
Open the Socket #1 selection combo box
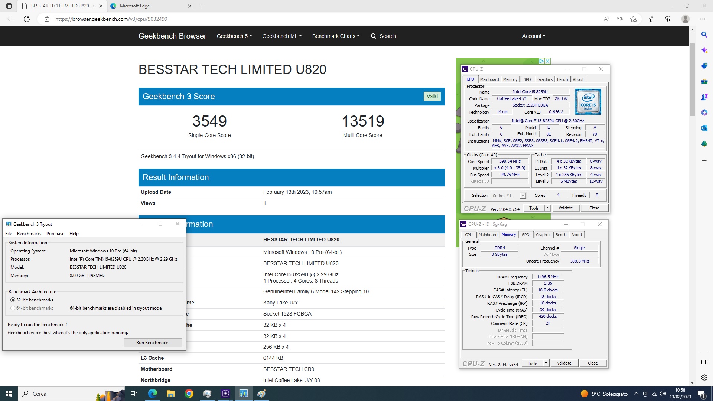[509, 196]
